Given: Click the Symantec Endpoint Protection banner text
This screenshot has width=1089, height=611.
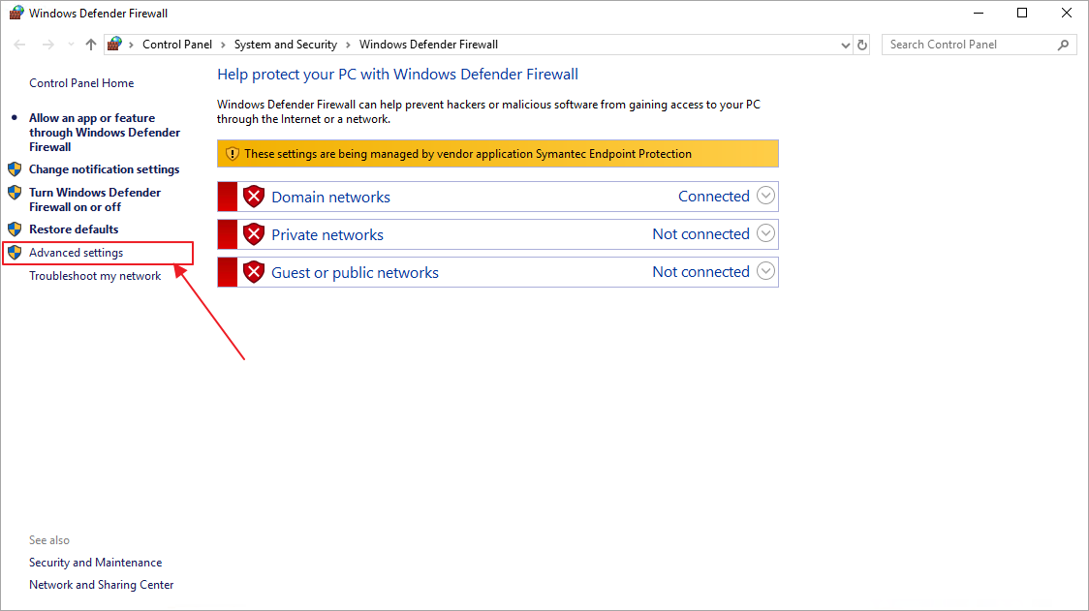Looking at the screenshot, I should [x=468, y=154].
